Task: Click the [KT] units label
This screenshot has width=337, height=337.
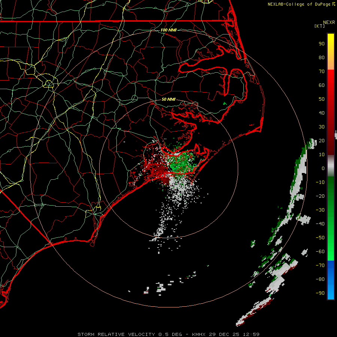Action: pos(320,26)
